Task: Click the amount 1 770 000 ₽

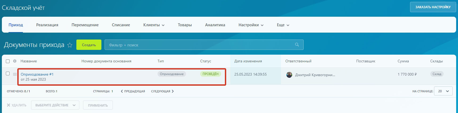Action: pos(407,75)
